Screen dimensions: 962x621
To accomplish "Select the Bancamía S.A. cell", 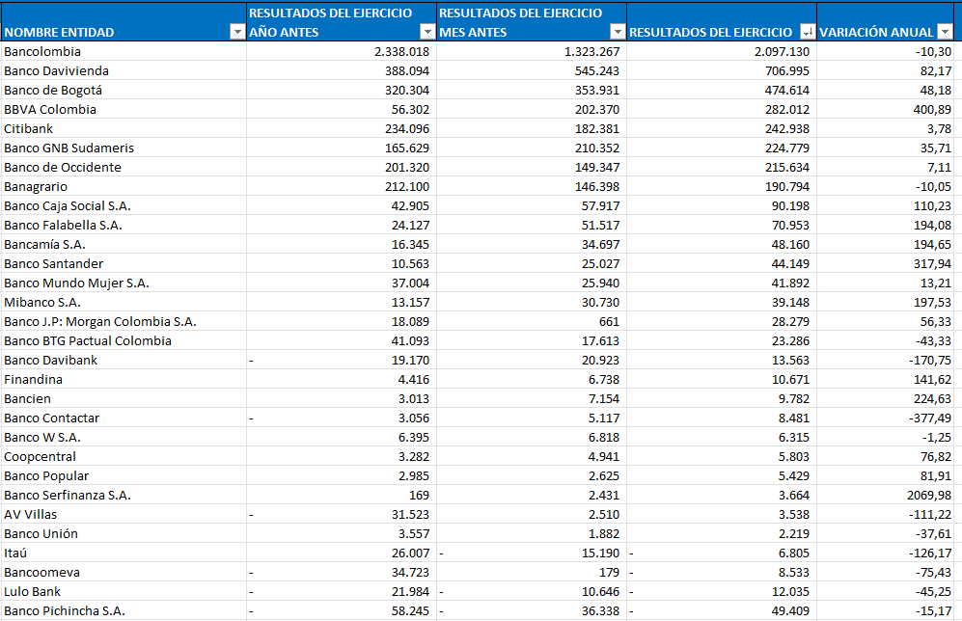I will click(x=124, y=245).
